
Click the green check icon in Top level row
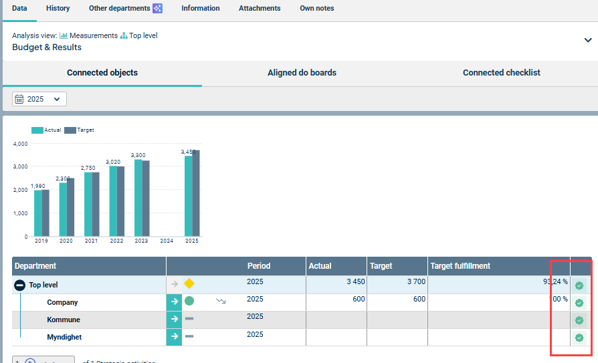tap(579, 285)
